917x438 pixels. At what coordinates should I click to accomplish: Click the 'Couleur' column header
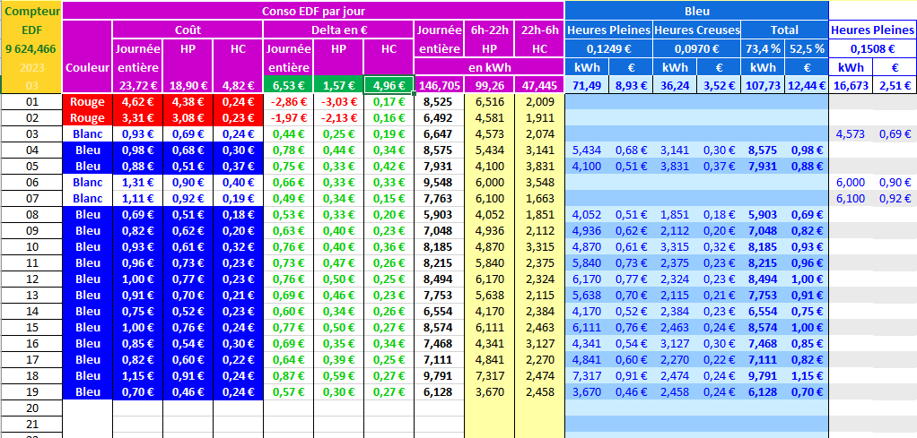click(88, 67)
